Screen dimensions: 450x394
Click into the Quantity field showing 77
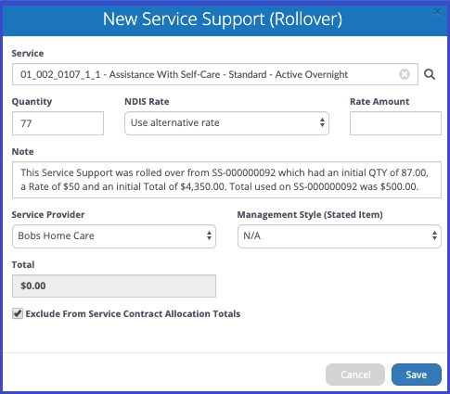click(58, 123)
